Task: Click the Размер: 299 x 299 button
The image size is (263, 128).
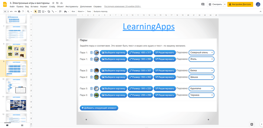Action: point(140,95)
